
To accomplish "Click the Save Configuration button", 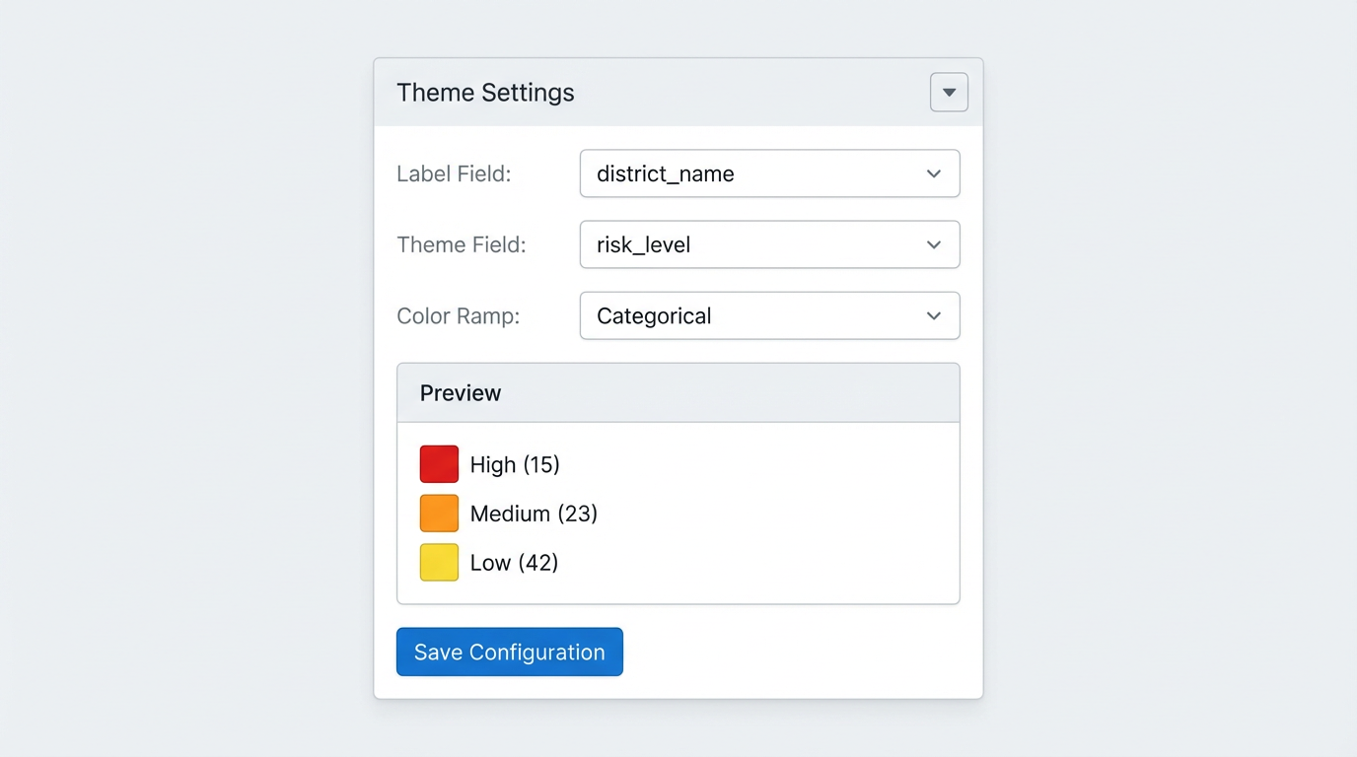I will click(x=509, y=652).
